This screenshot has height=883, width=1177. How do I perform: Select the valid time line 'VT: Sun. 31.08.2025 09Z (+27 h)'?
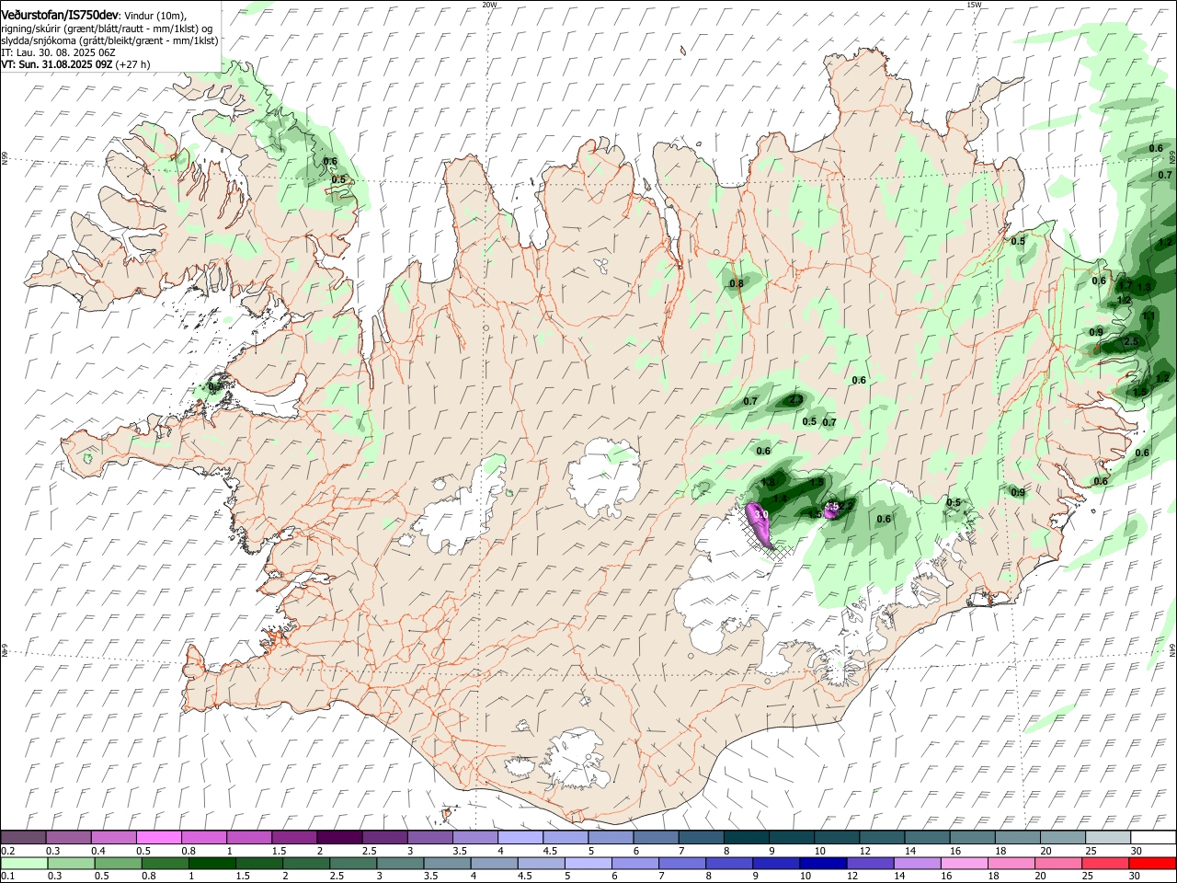tap(75, 64)
